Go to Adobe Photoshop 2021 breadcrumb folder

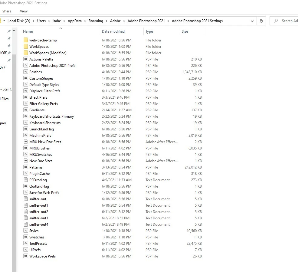(x=146, y=21)
